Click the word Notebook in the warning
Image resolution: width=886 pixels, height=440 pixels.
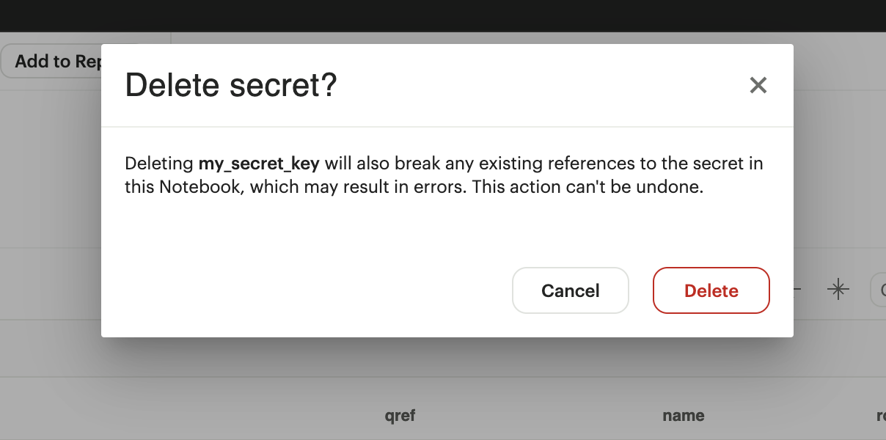(199, 186)
